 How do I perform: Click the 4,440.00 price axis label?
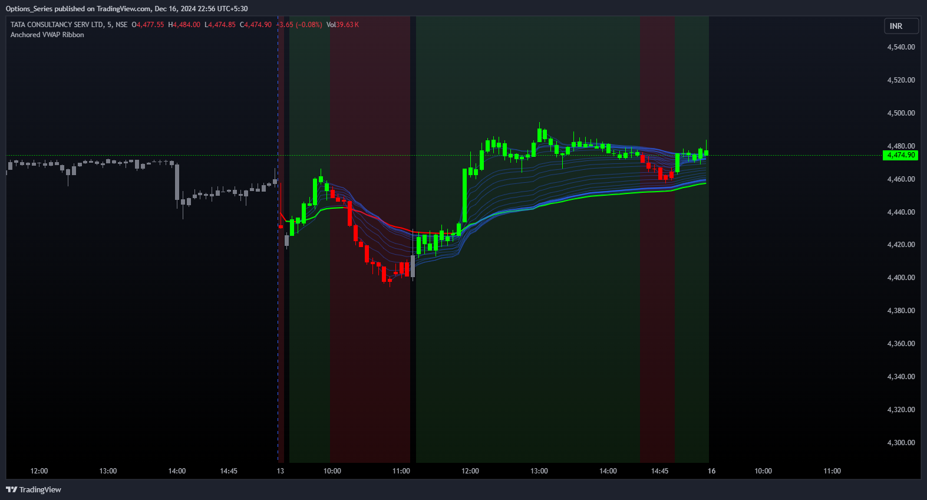pos(901,212)
